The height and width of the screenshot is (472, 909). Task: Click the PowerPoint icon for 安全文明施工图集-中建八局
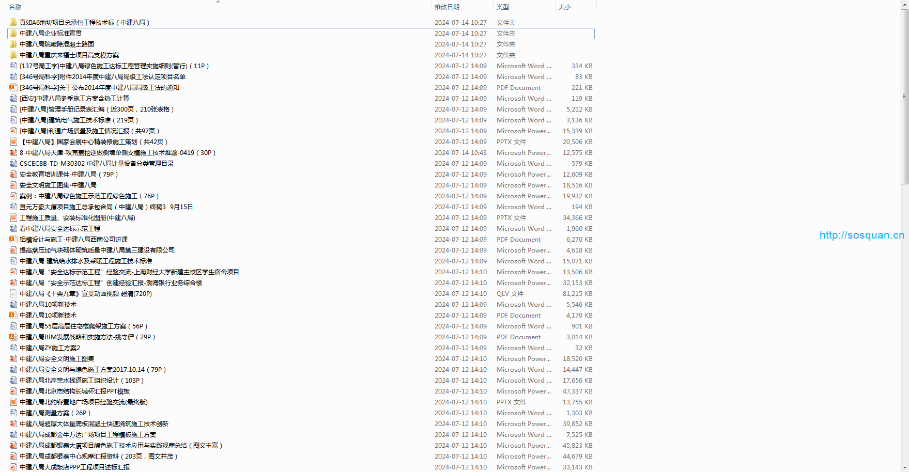click(x=13, y=185)
